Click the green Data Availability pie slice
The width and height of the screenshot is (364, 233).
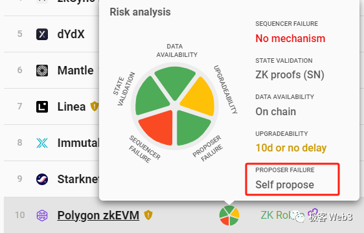(x=175, y=82)
